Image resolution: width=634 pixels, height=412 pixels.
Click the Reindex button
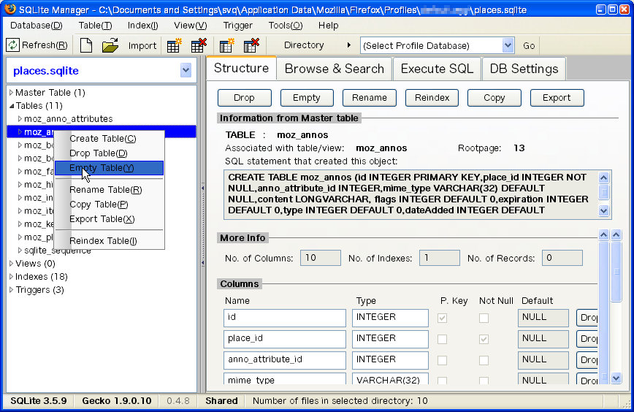coord(432,98)
